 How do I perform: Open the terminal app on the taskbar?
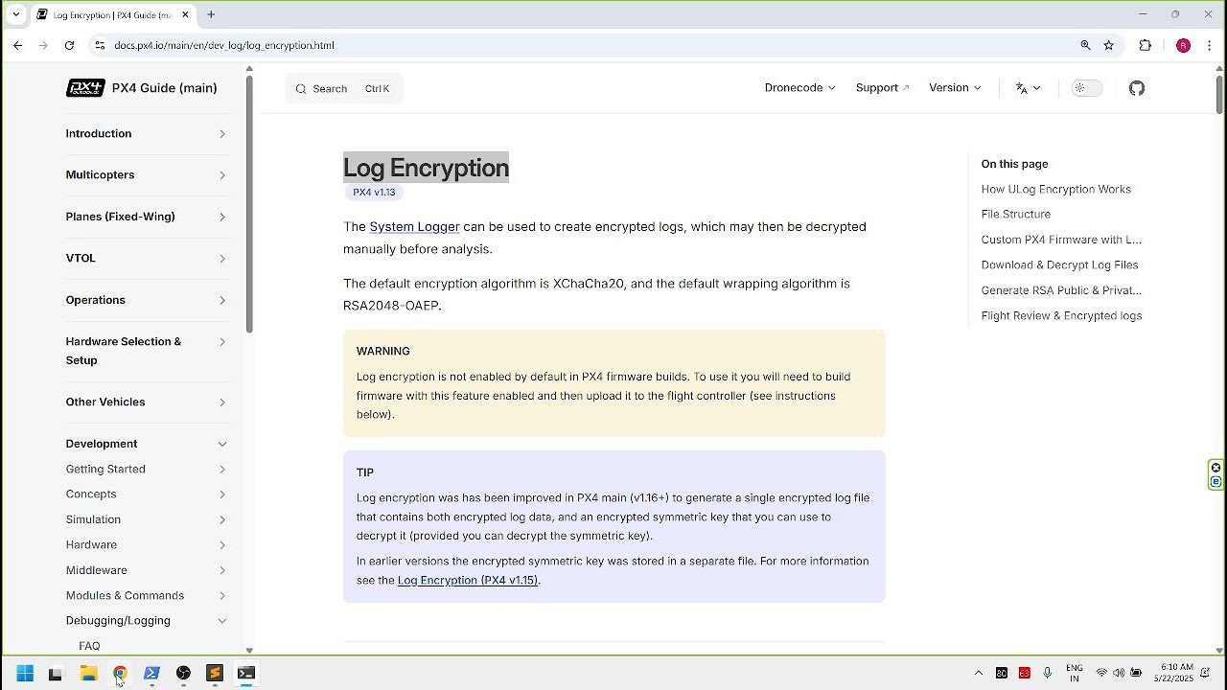[246, 674]
